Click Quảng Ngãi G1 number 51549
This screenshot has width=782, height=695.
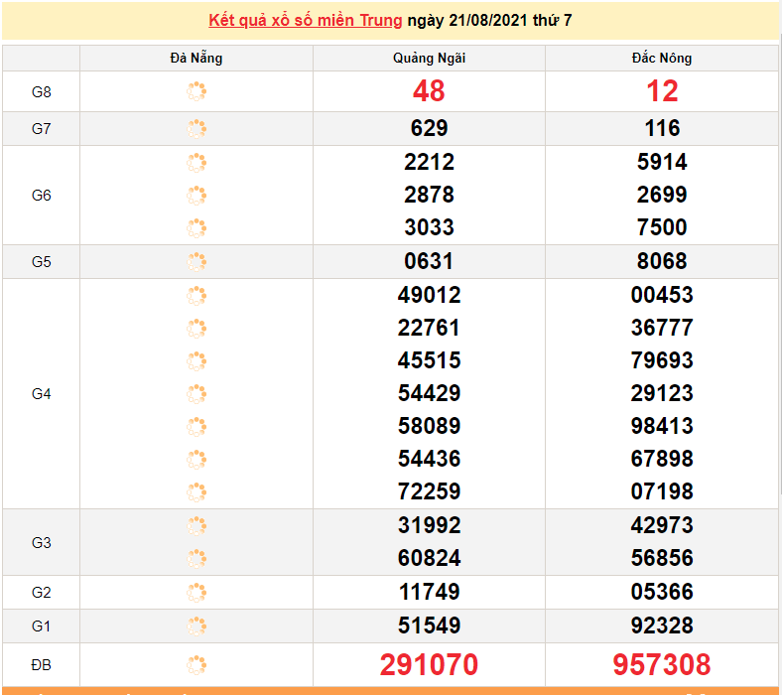(x=429, y=625)
